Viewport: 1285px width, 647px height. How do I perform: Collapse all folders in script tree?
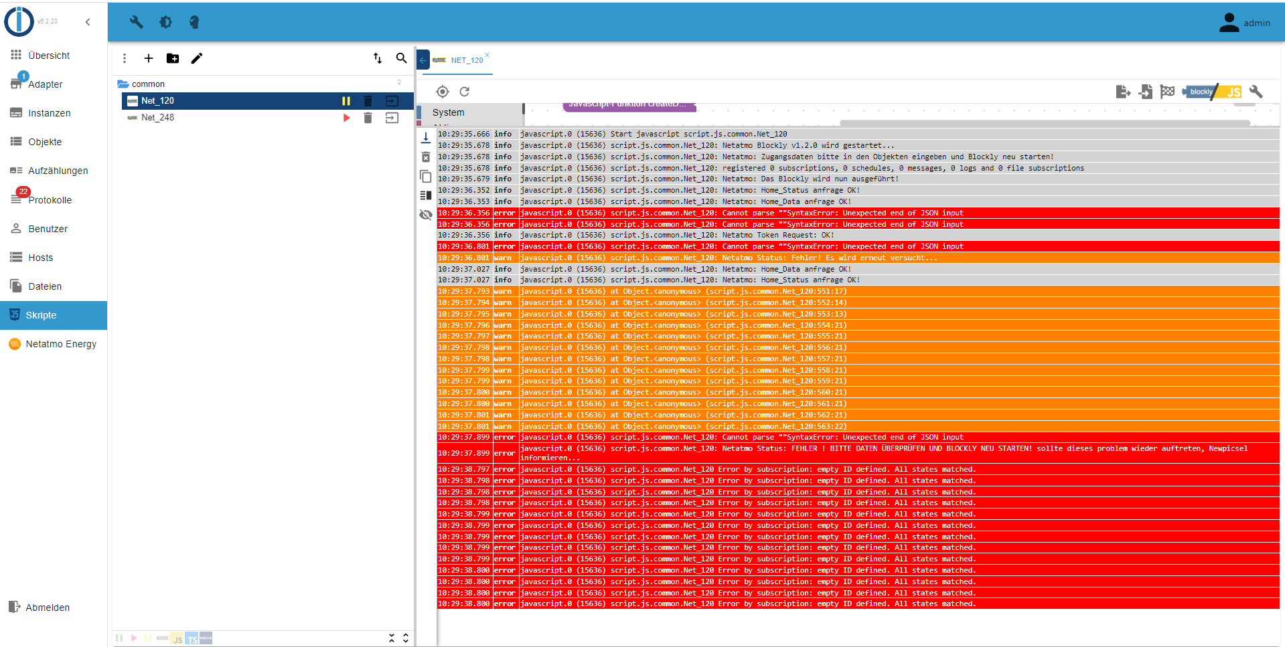click(392, 638)
